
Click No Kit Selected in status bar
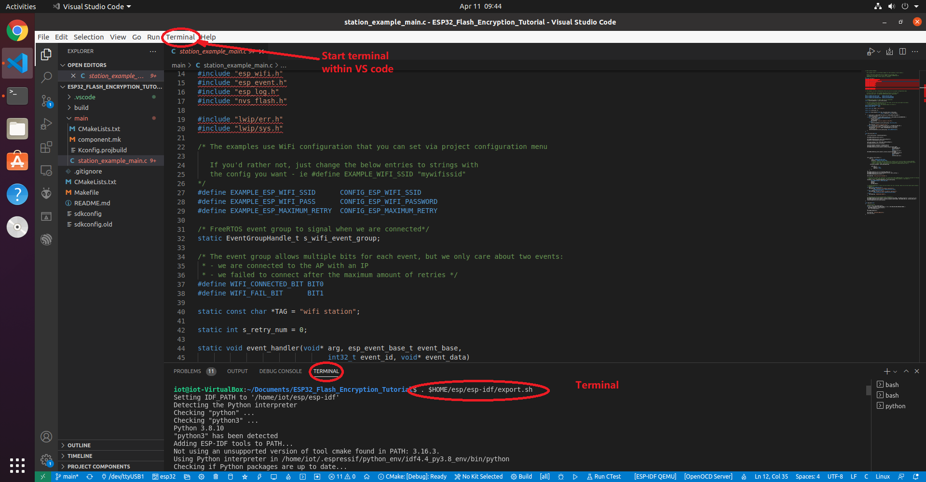coord(478,477)
